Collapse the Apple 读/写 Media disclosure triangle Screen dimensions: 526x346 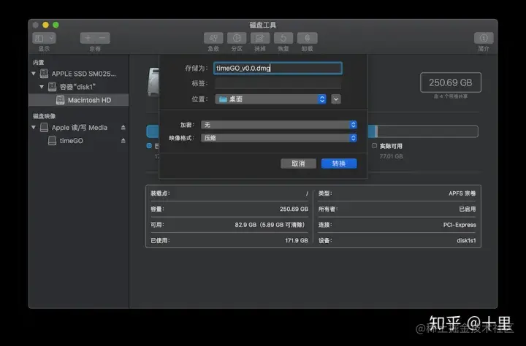(x=34, y=128)
